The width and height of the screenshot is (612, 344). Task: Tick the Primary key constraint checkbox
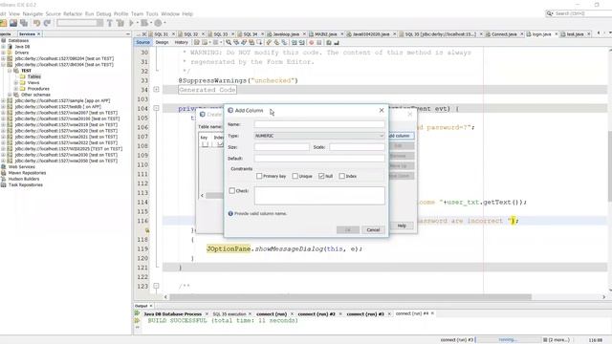click(259, 176)
